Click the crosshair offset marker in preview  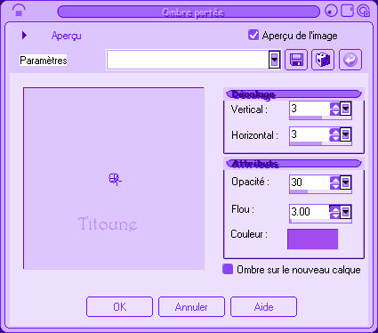tap(115, 180)
